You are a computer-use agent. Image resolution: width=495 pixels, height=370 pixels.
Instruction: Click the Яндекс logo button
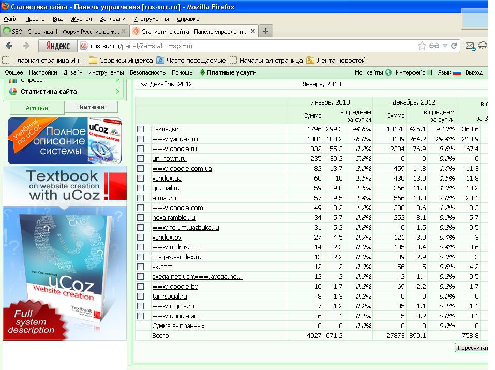(58, 46)
